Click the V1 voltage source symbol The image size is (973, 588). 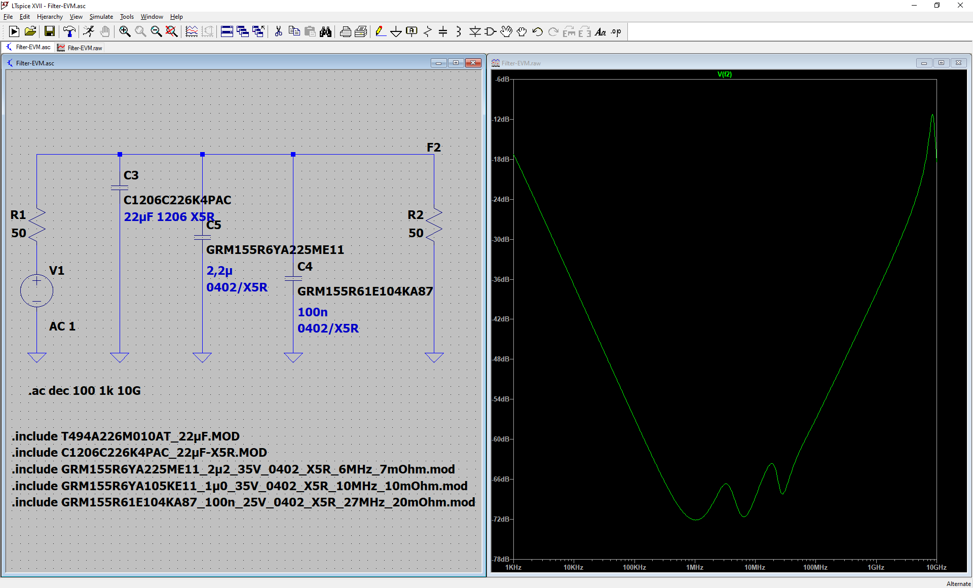[36, 291]
